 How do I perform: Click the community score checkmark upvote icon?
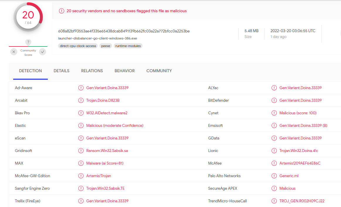(43, 52)
